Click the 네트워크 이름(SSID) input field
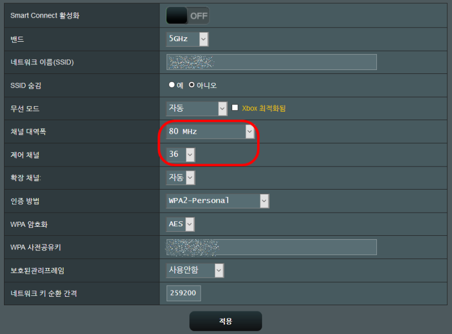452x334 pixels. point(272,62)
